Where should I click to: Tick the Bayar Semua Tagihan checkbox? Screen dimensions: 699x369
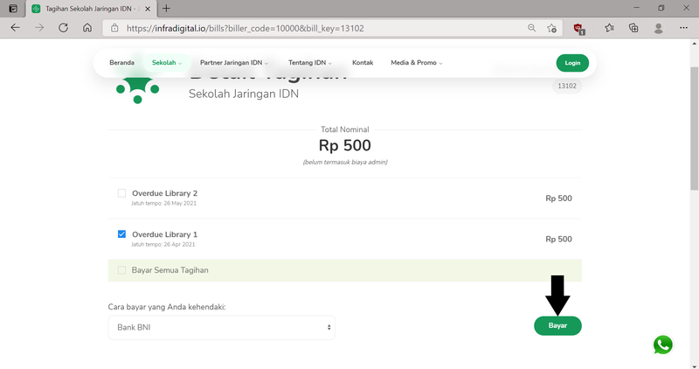121,270
